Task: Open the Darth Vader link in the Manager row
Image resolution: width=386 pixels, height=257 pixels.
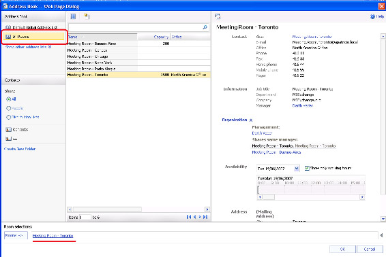Action: click(x=303, y=105)
